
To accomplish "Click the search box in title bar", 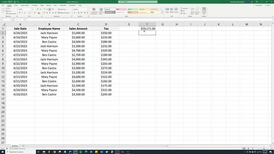I will pos(138,2).
